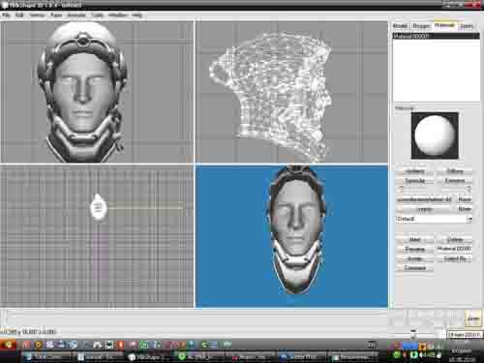Click the material preview sphere thumbnail

(435, 136)
